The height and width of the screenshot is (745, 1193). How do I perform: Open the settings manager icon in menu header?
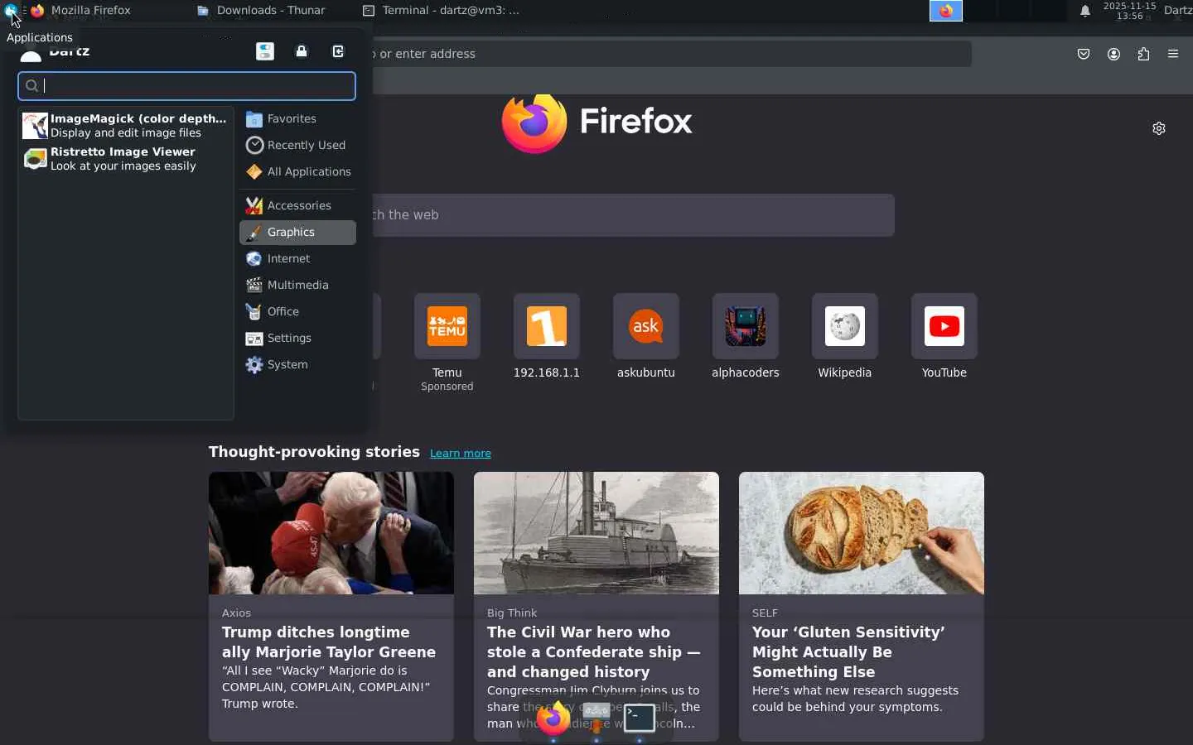pos(265,51)
